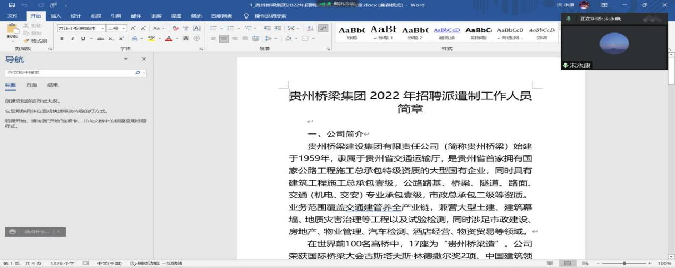Select the Format Painter tool

[36, 40]
